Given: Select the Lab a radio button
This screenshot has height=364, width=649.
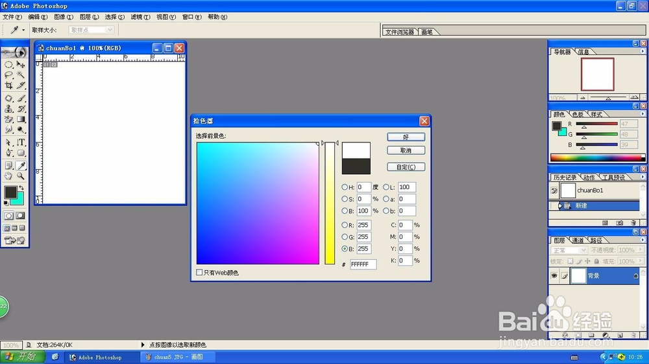Looking at the screenshot, I should (x=386, y=199).
